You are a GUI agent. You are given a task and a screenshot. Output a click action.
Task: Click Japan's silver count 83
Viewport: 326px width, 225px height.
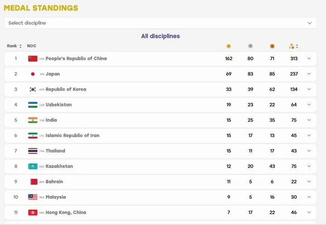coord(250,74)
